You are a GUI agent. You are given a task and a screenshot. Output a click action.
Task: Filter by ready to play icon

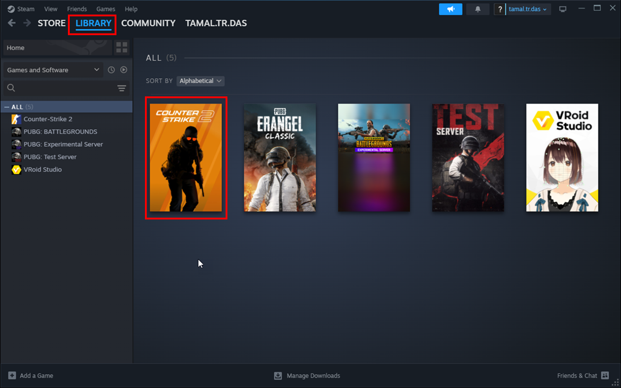[124, 70]
